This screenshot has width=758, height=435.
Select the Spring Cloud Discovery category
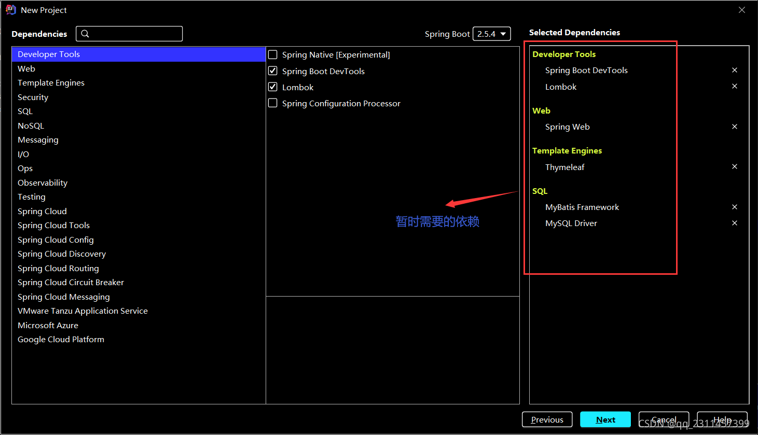click(x=139, y=254)
